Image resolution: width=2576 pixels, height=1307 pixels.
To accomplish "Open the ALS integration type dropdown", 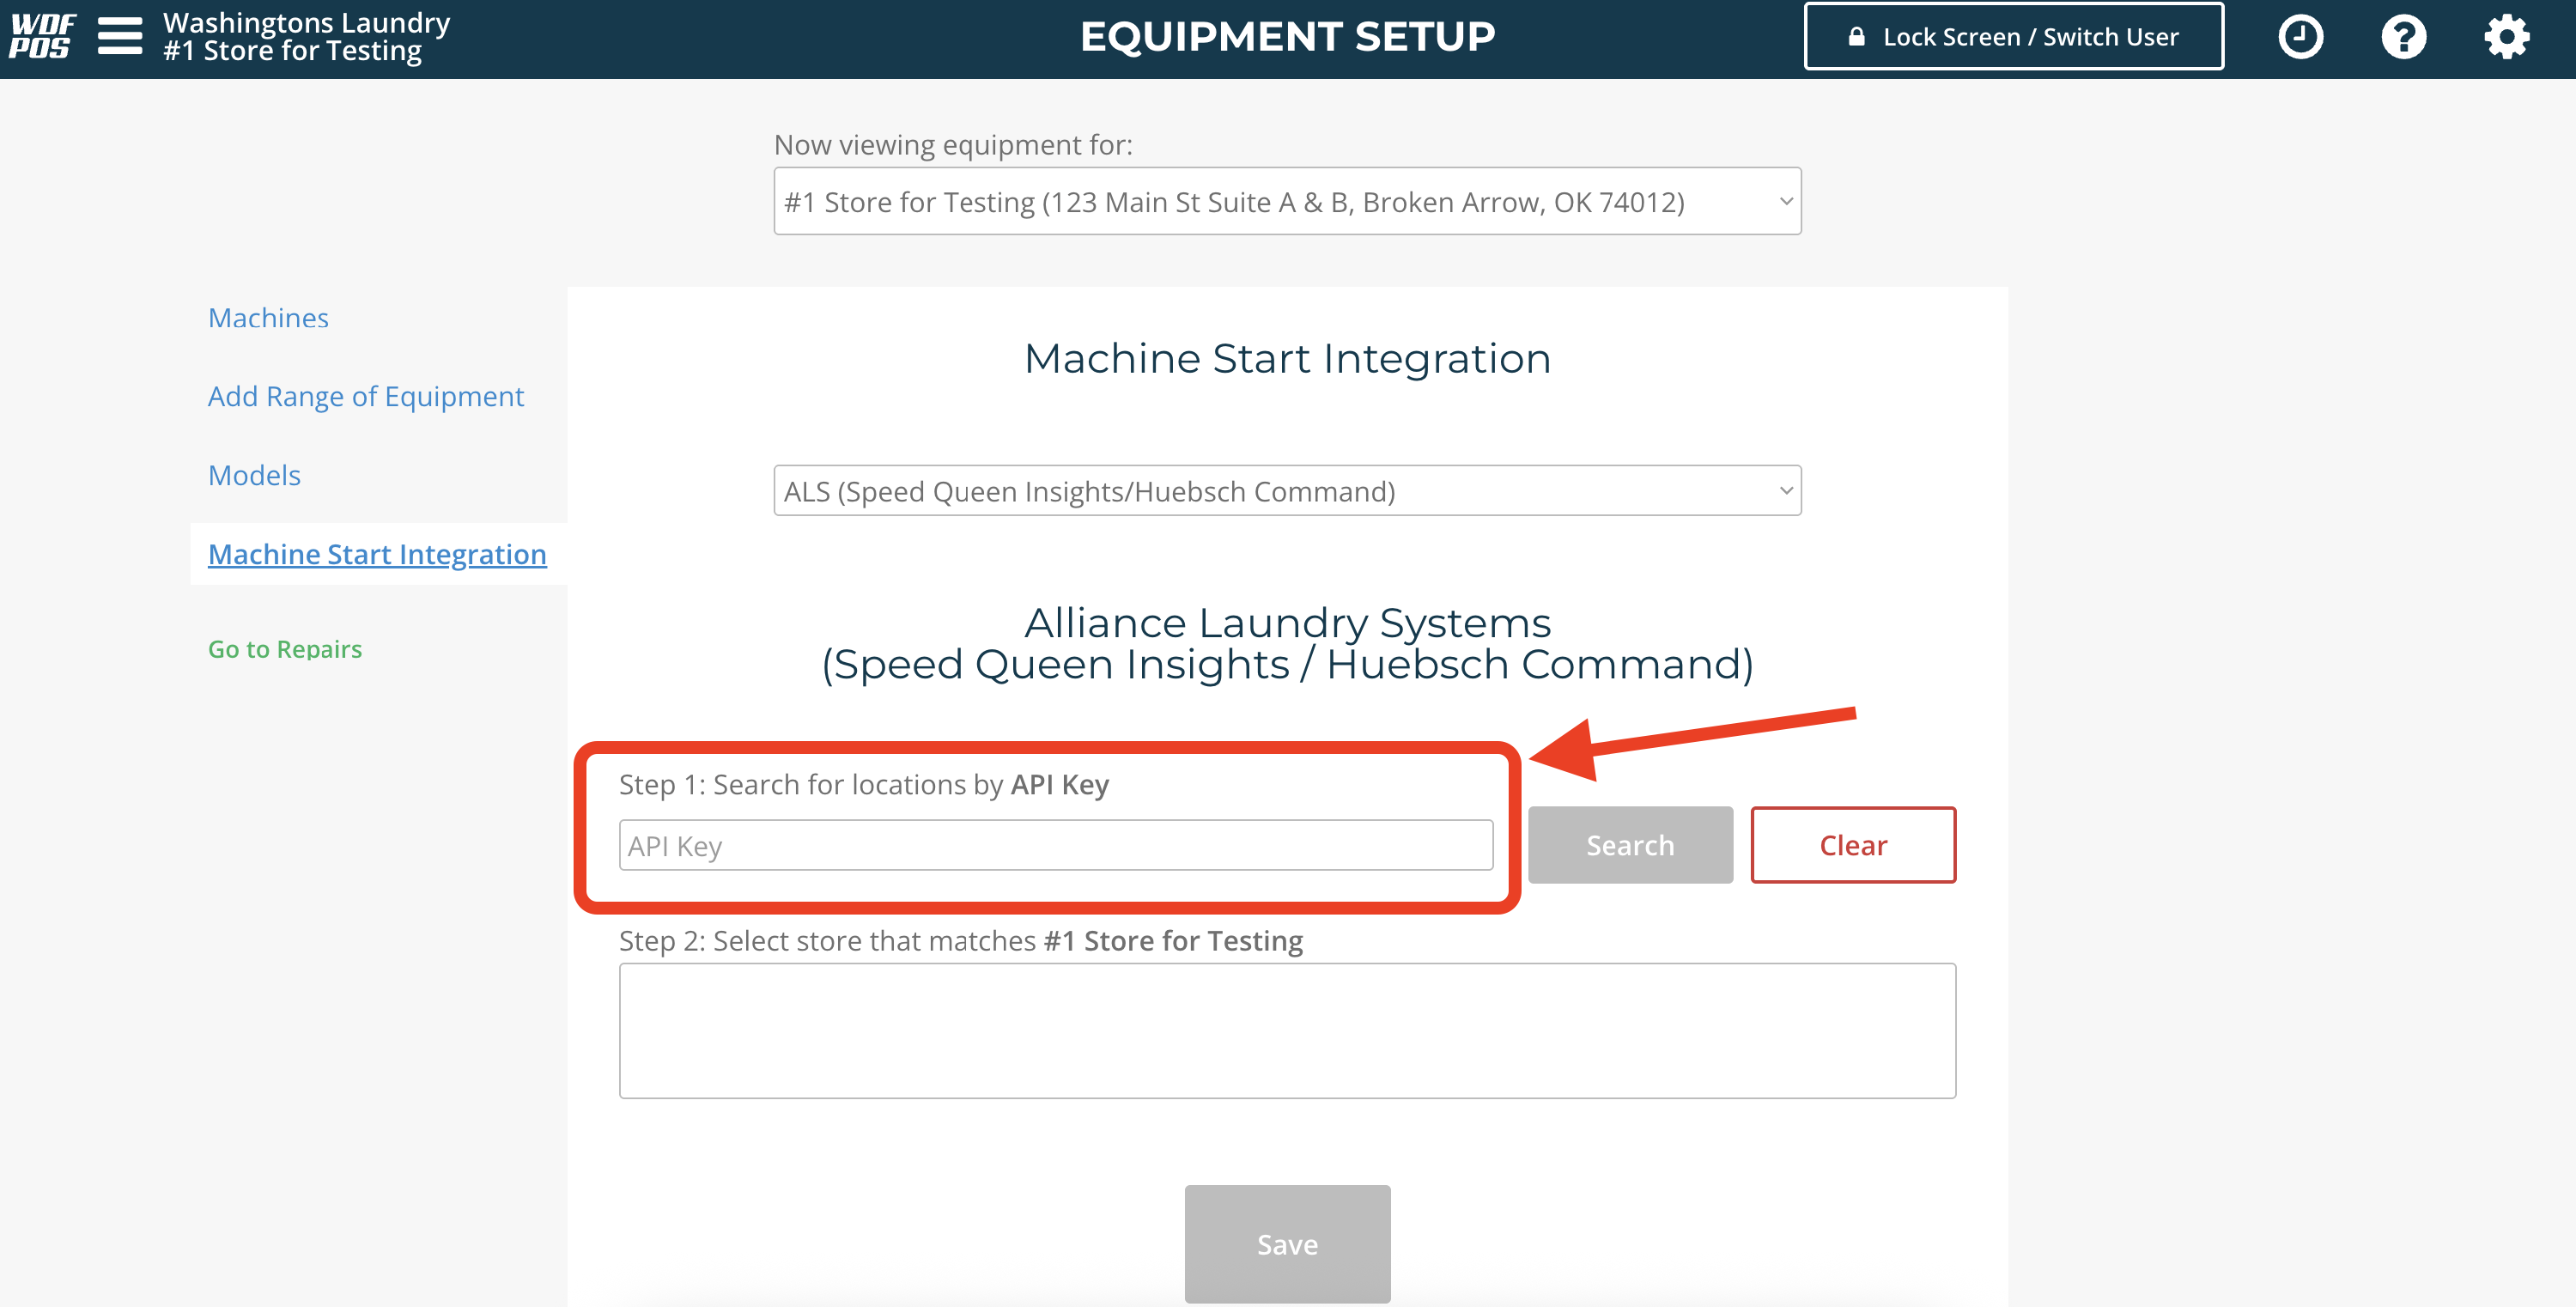I will click(x=1286, y=491).
